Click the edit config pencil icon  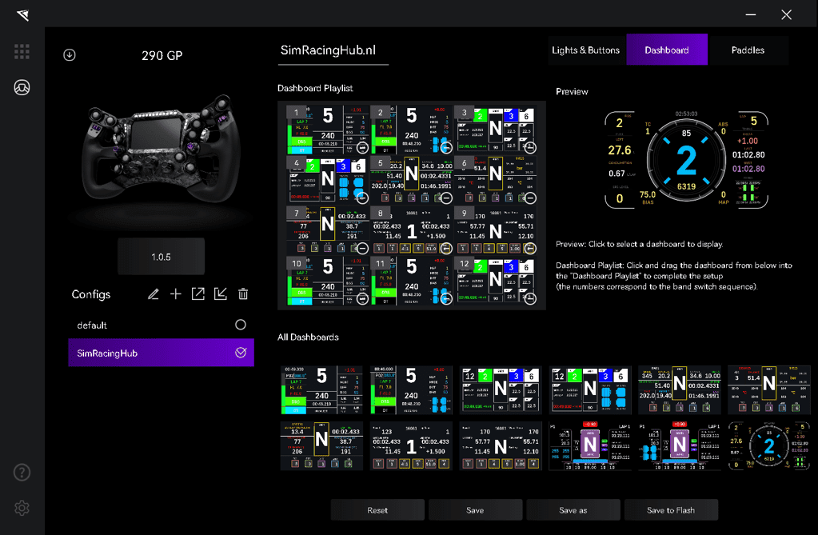coord(154,294)
